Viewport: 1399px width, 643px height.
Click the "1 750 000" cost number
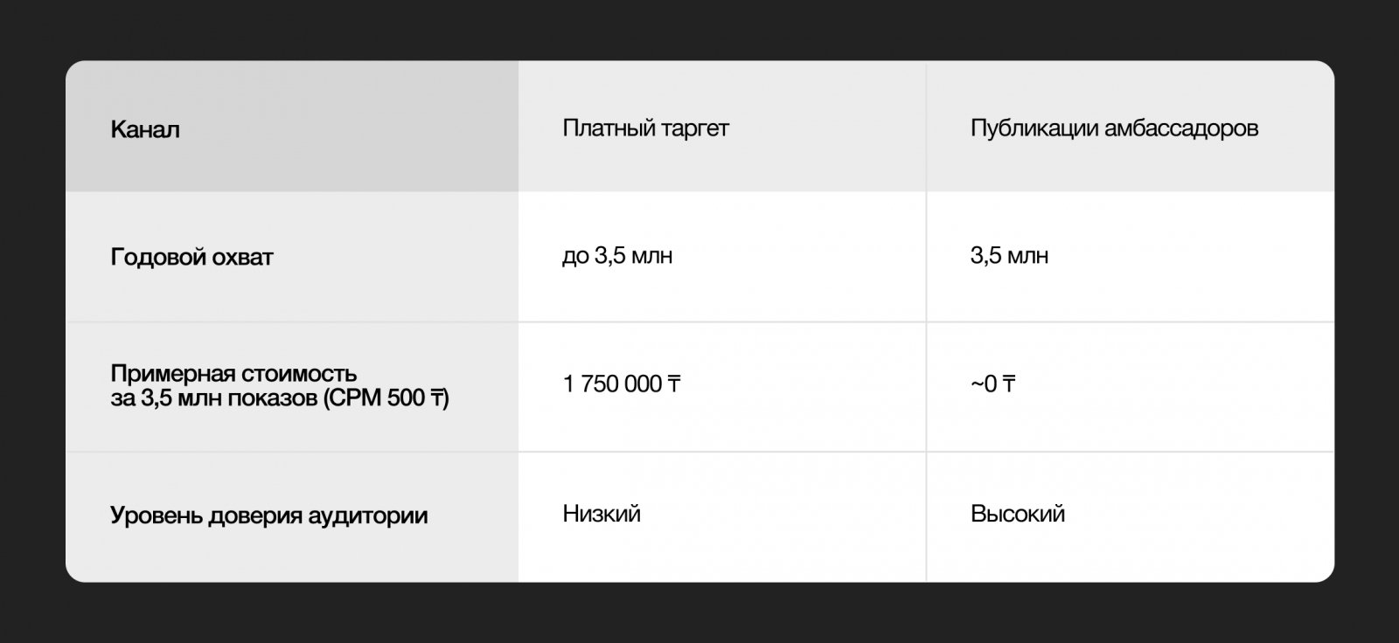point(612,384)
